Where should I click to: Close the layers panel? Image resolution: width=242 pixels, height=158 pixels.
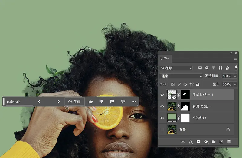click(x=236, y=53)
